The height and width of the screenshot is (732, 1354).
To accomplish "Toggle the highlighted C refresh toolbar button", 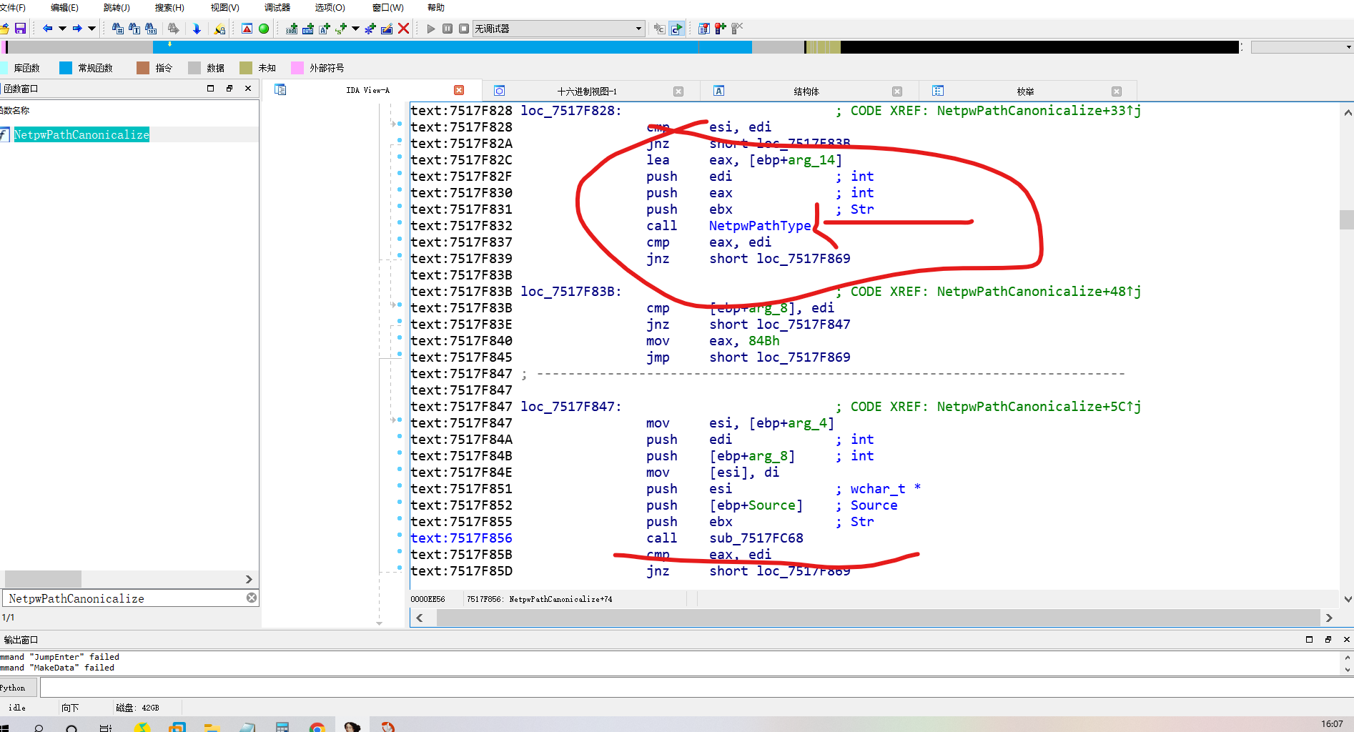I will tap(676, 29).
